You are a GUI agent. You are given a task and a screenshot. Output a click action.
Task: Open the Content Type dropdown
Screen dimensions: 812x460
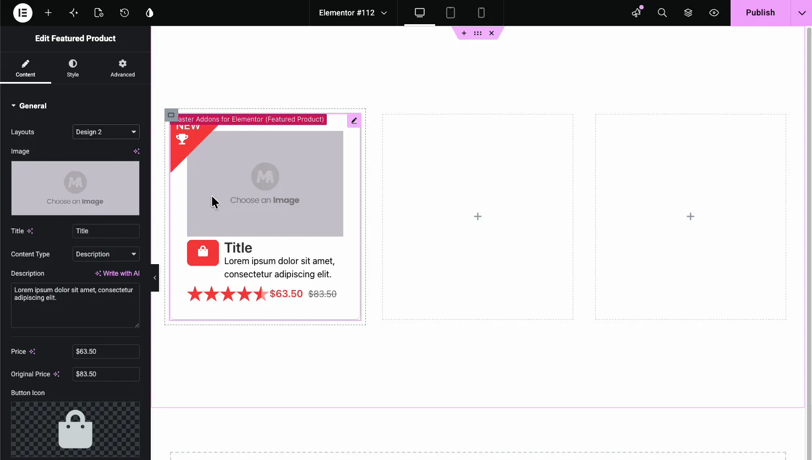pyautogui.click(x=106, y=254)
